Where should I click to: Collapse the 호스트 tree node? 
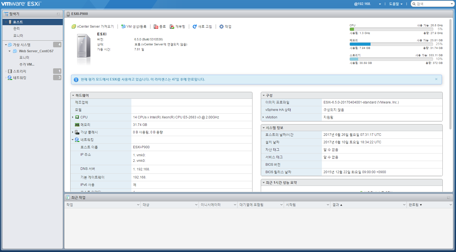pyautogui.click(x=6, y=22)
